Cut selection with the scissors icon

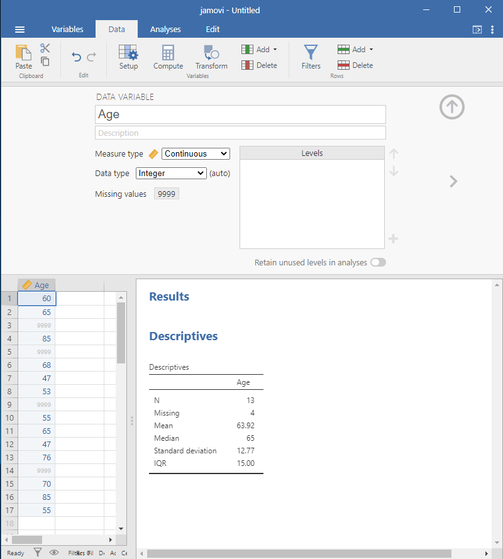click(45, 48)
